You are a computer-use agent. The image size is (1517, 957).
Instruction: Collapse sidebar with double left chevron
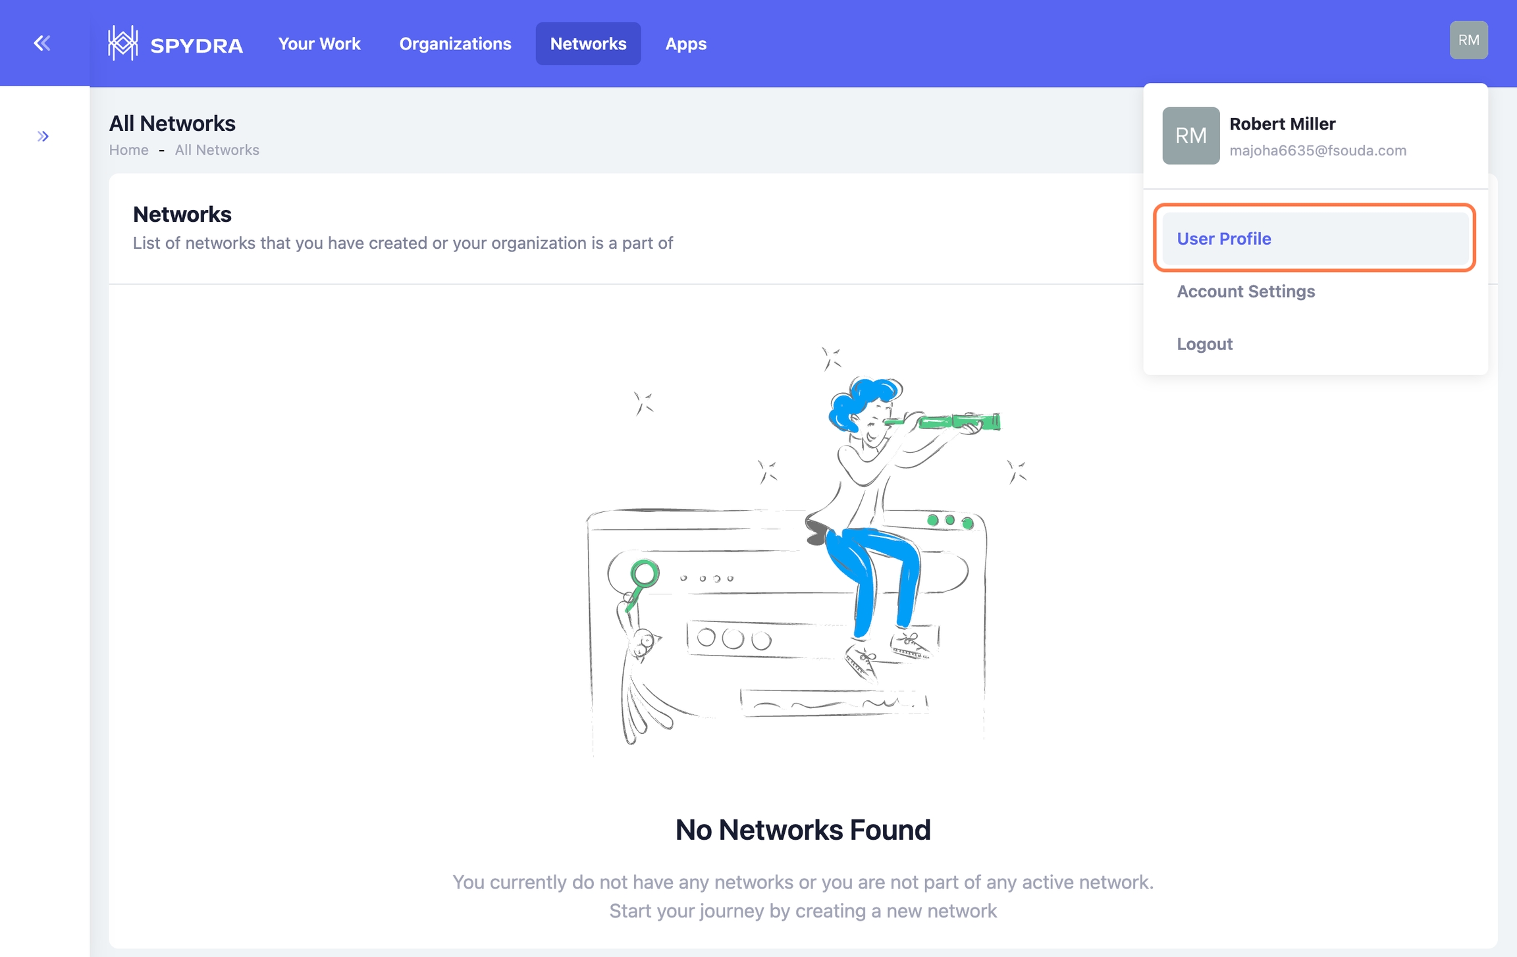(42, 43)
